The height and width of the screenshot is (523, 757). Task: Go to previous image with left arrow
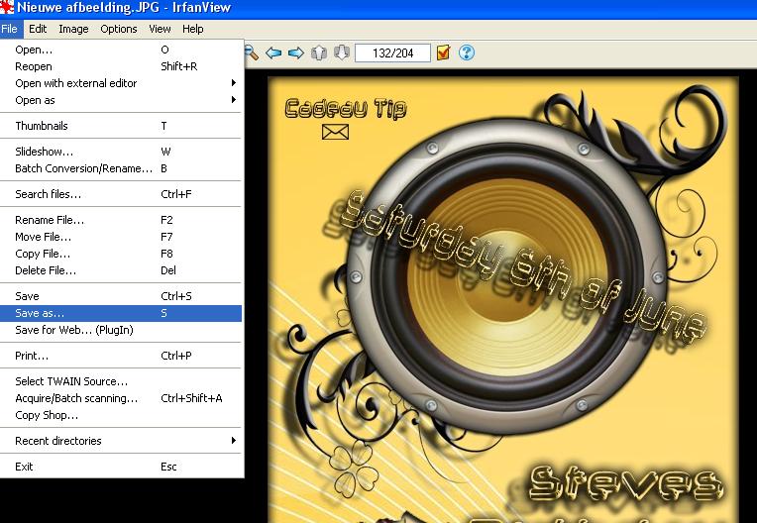pyautogui.click(x=274, y=52)
